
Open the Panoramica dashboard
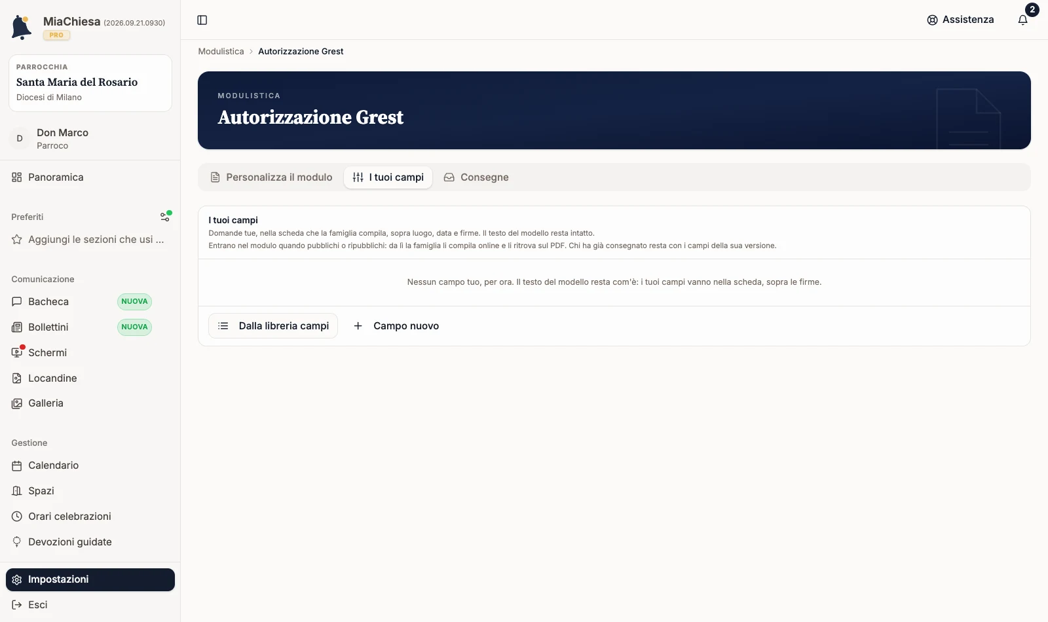pyautogui.click(x=90, y=177)
